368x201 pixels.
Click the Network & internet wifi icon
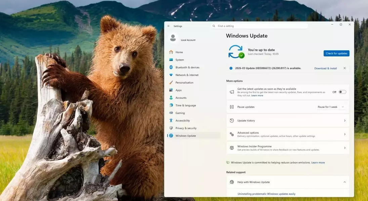pyautogui.click(x=171, y=75)
